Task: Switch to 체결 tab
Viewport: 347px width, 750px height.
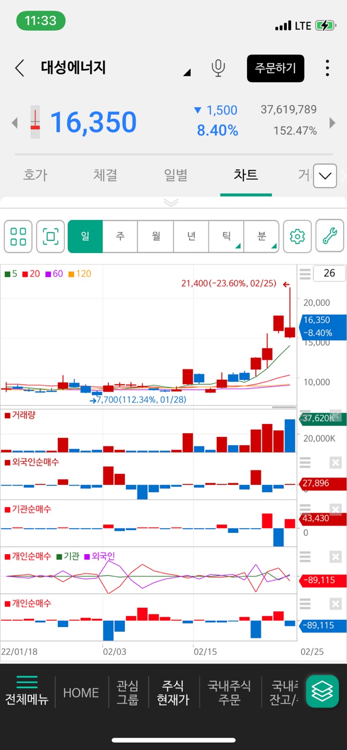Action: 105,175
